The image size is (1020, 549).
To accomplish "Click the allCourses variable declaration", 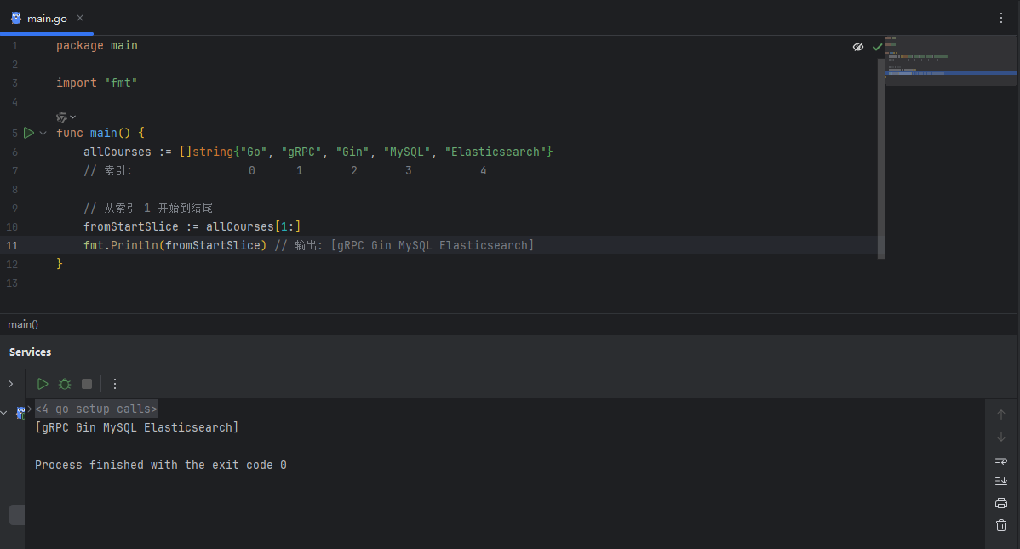I will [117, 152].
